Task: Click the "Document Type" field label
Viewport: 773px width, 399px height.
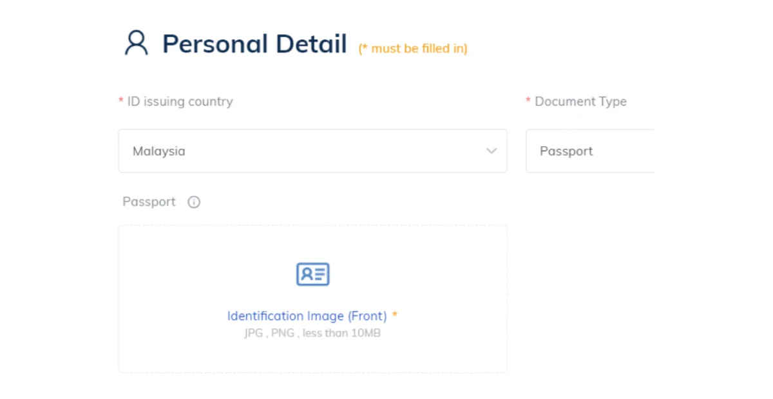Action: pos(580,102)
